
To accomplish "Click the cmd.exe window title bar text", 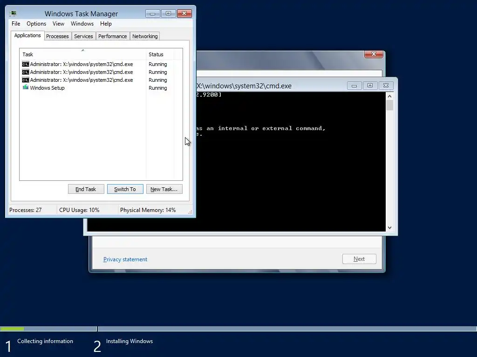I will pos(244,86).
